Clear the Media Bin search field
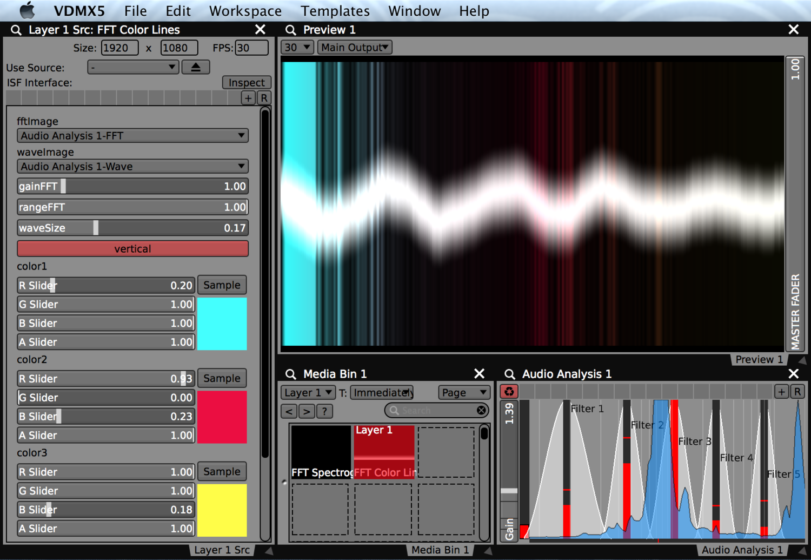 point(481,411)
